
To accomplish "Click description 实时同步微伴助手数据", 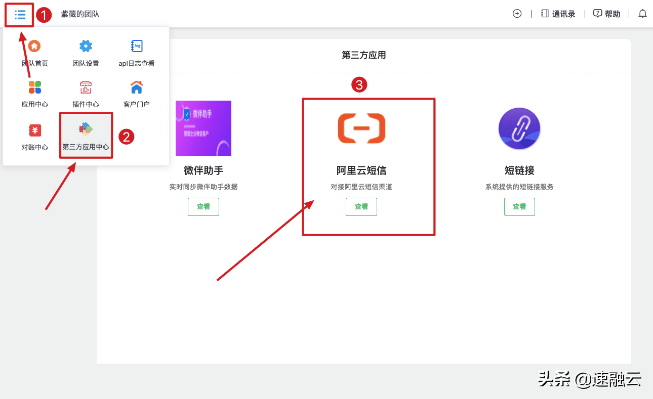I will pyautogui.click(x=203, y=187).
